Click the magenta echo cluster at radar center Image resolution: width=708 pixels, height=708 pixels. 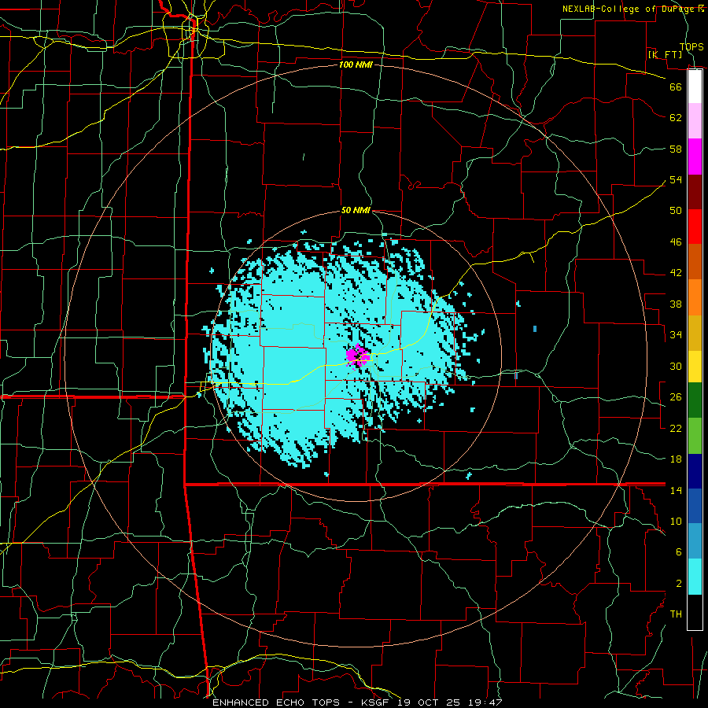point(358,355)
